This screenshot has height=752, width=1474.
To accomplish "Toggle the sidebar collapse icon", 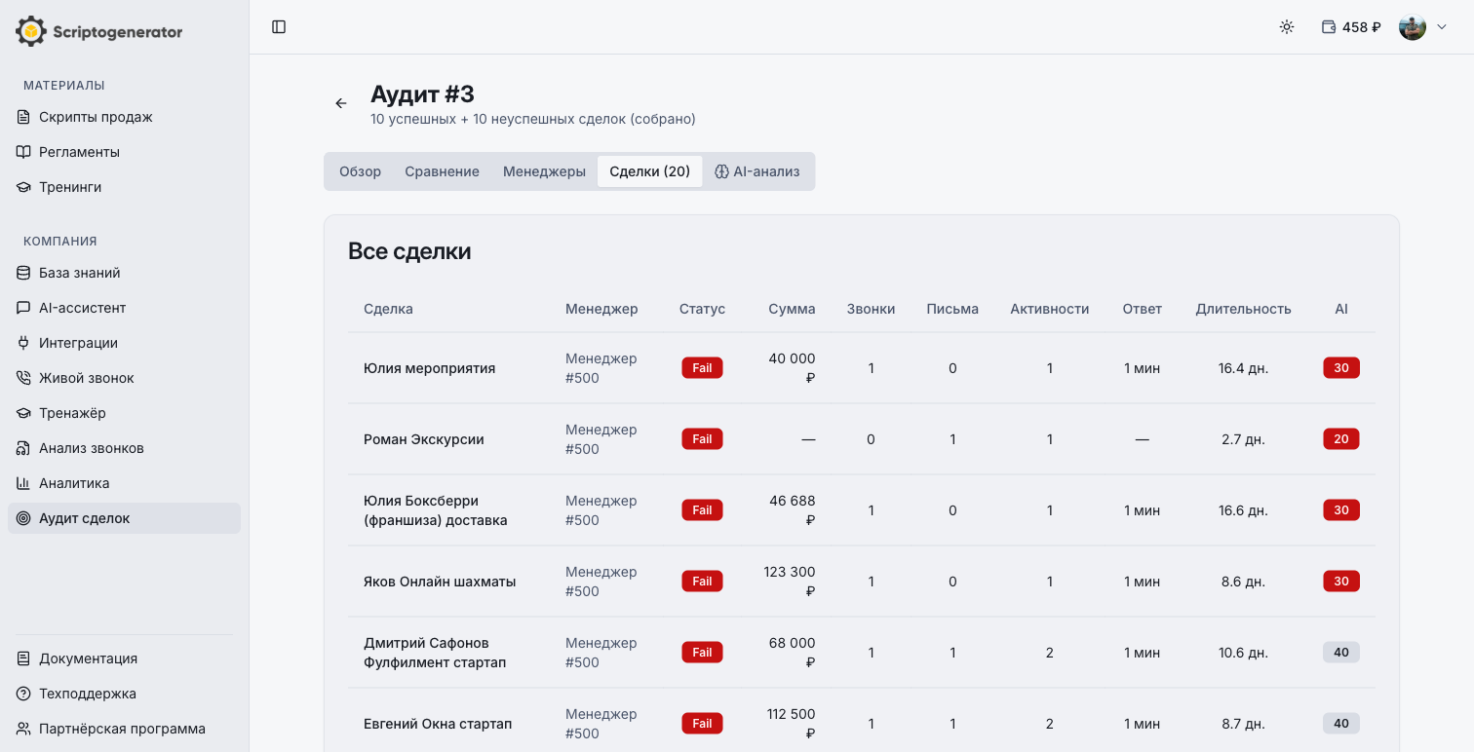I will pos(279,27).
